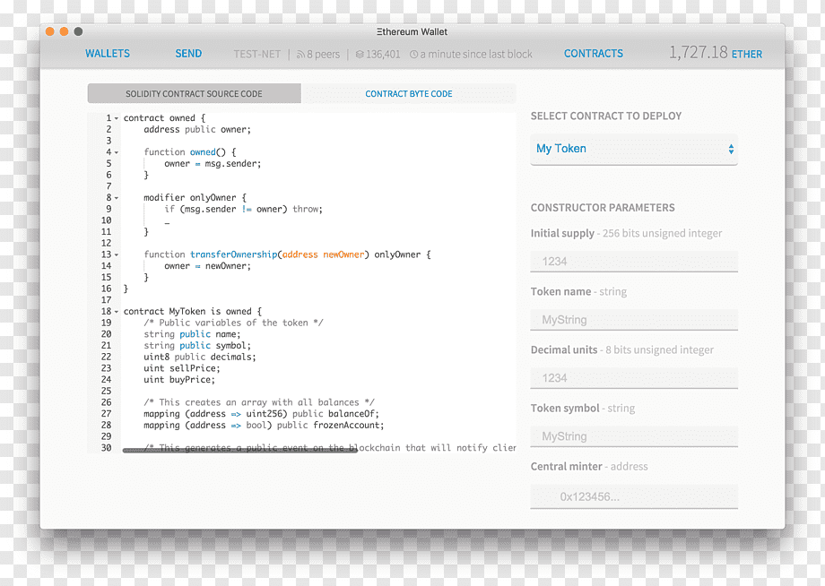Collapse code fold arrow at line 18

coord(117,312)
